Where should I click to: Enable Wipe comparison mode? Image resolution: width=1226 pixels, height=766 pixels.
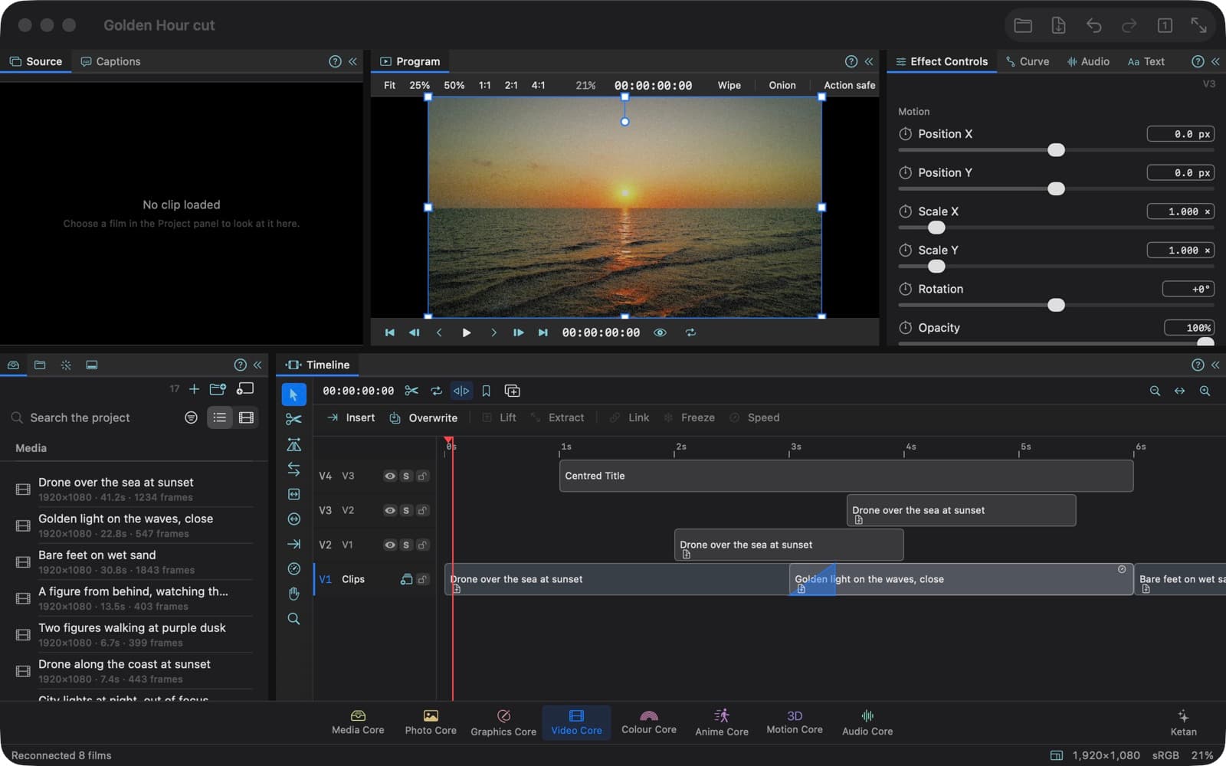[729, 85]
